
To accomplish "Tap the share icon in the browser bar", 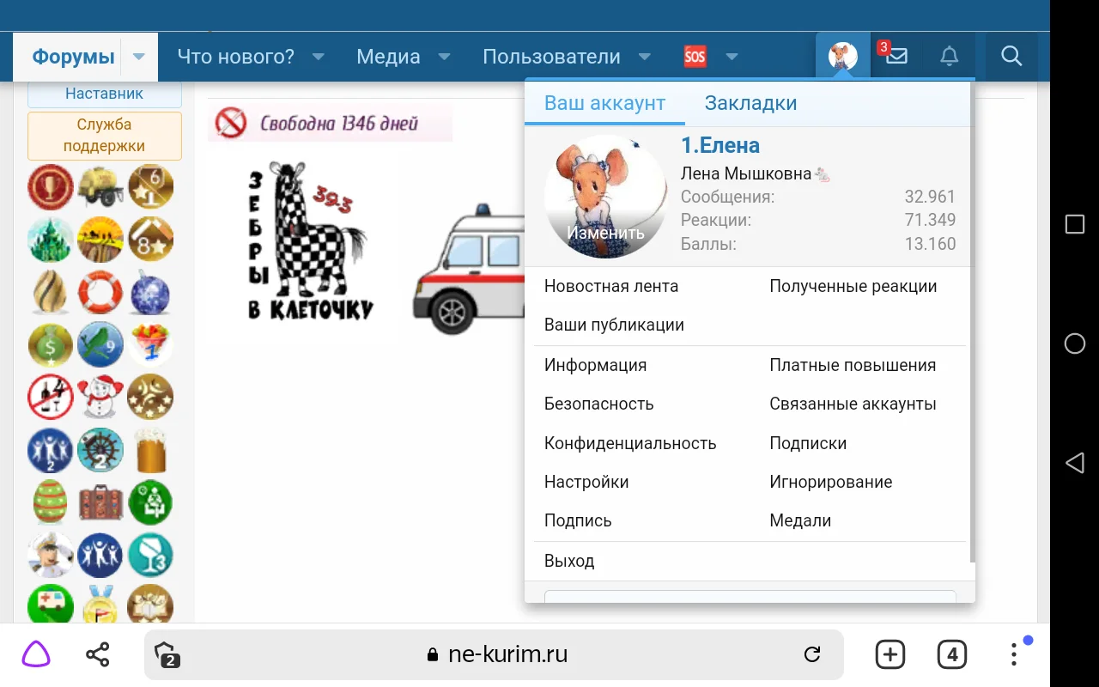I will pos(97,654).
